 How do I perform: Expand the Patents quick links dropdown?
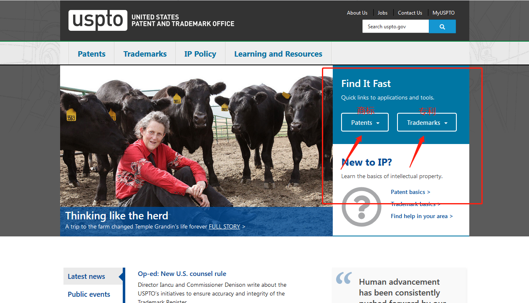(365, 122)
